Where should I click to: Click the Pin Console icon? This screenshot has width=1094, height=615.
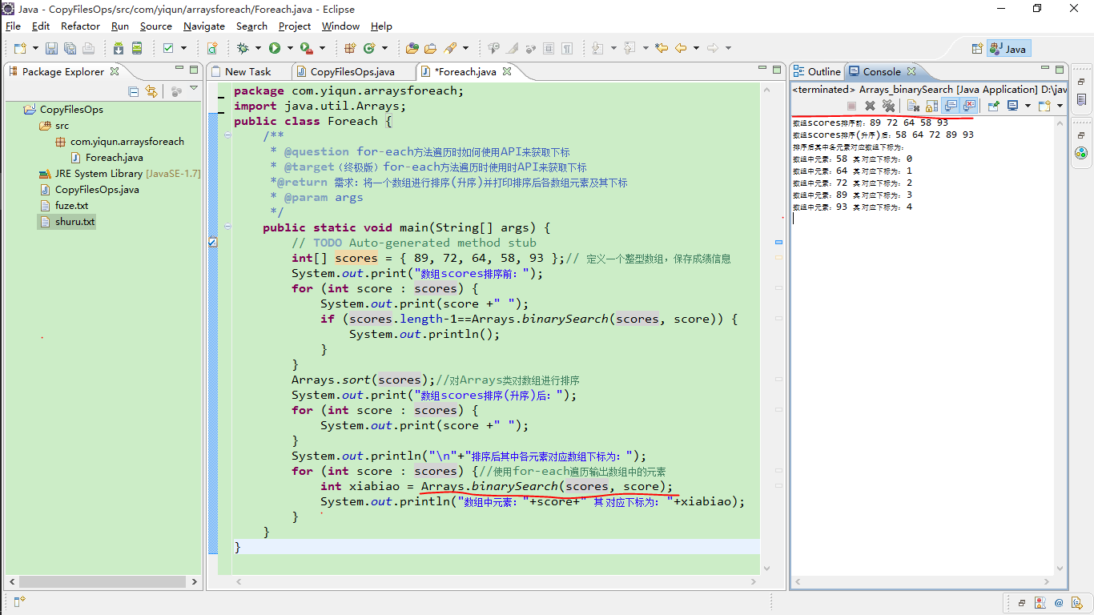[994, 106]
